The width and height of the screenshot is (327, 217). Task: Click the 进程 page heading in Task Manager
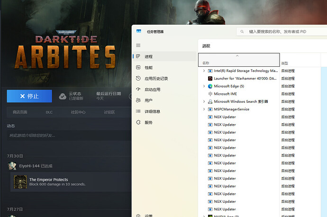pos(206,46)
